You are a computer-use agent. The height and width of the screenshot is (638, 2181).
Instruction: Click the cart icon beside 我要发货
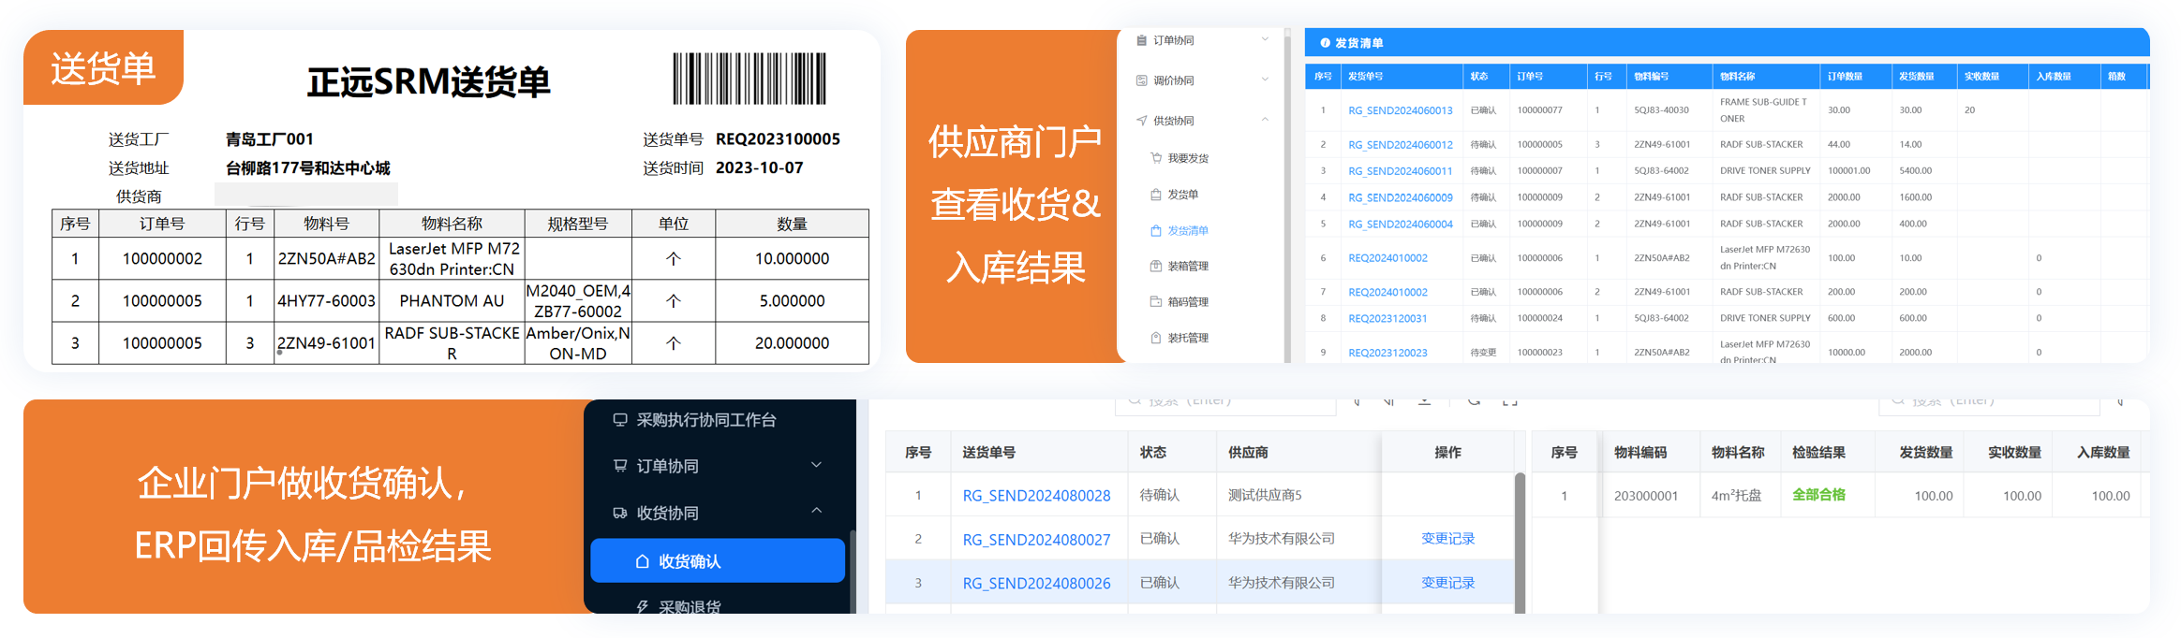point(1156,158)
